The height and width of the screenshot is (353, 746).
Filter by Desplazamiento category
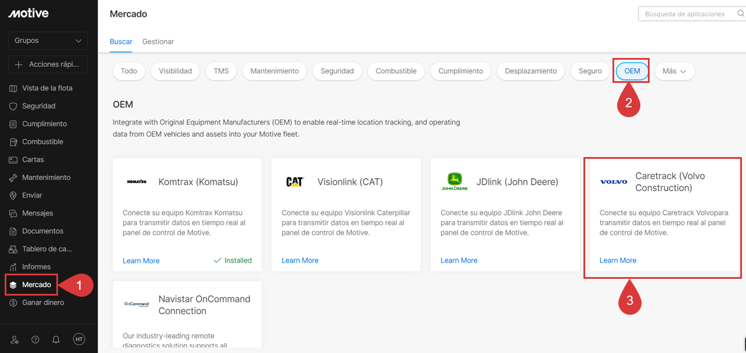click(531, 71)
